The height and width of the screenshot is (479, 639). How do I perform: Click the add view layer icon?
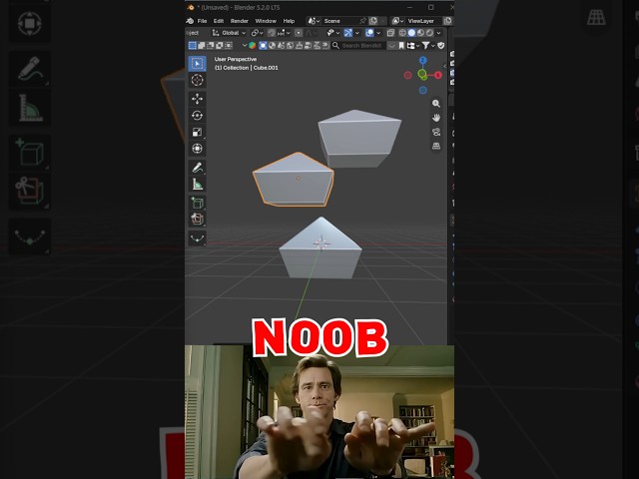pos(447,21)
